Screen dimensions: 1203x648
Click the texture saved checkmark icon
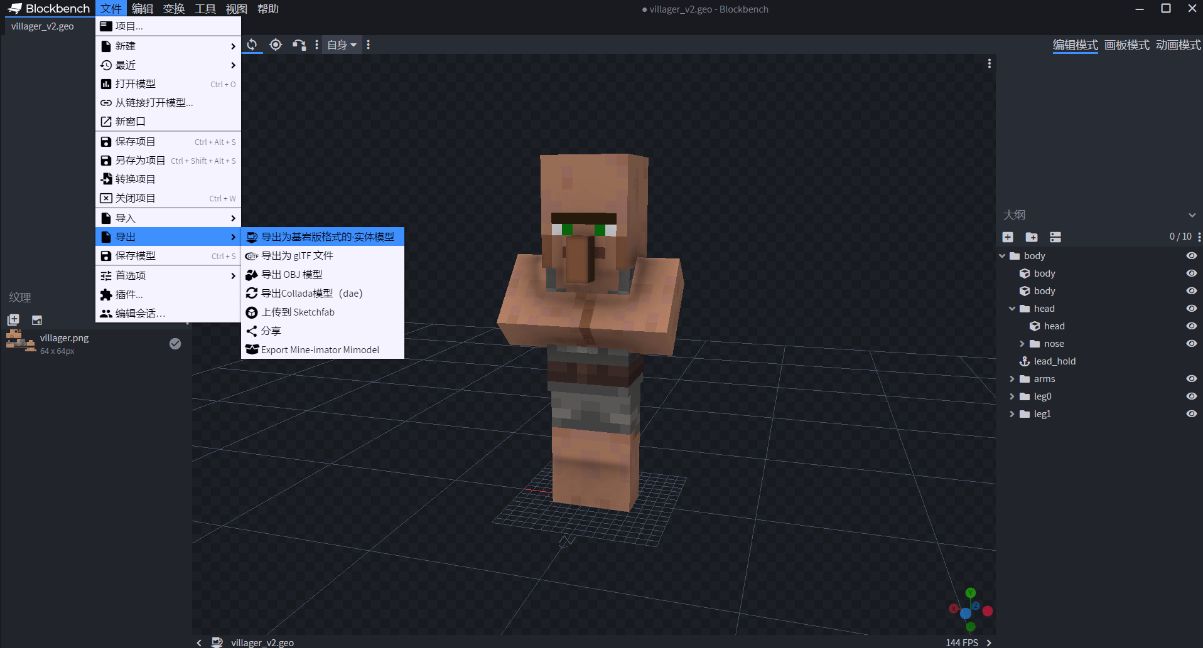[175, 344]
